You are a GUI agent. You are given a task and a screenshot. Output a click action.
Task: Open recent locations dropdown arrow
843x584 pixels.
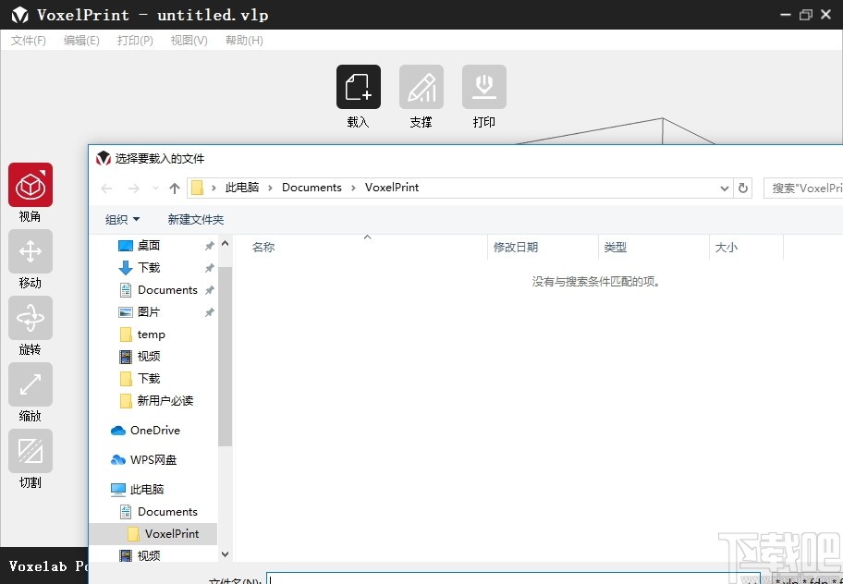pos(155,188)
